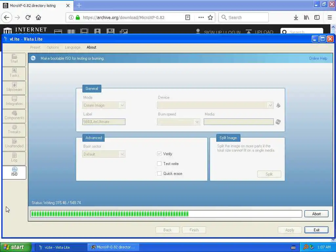Image resolution: width=336 pixels, height=252 pixels.
Task: Show site information icon in address bar
Action: point(71,18)
